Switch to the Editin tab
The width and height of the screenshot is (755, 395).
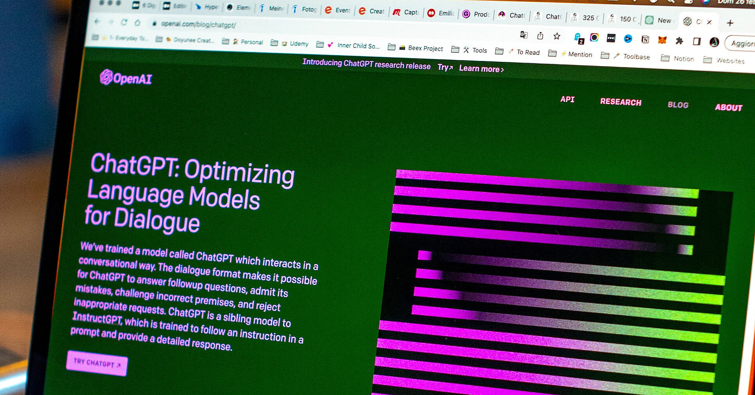175,6
